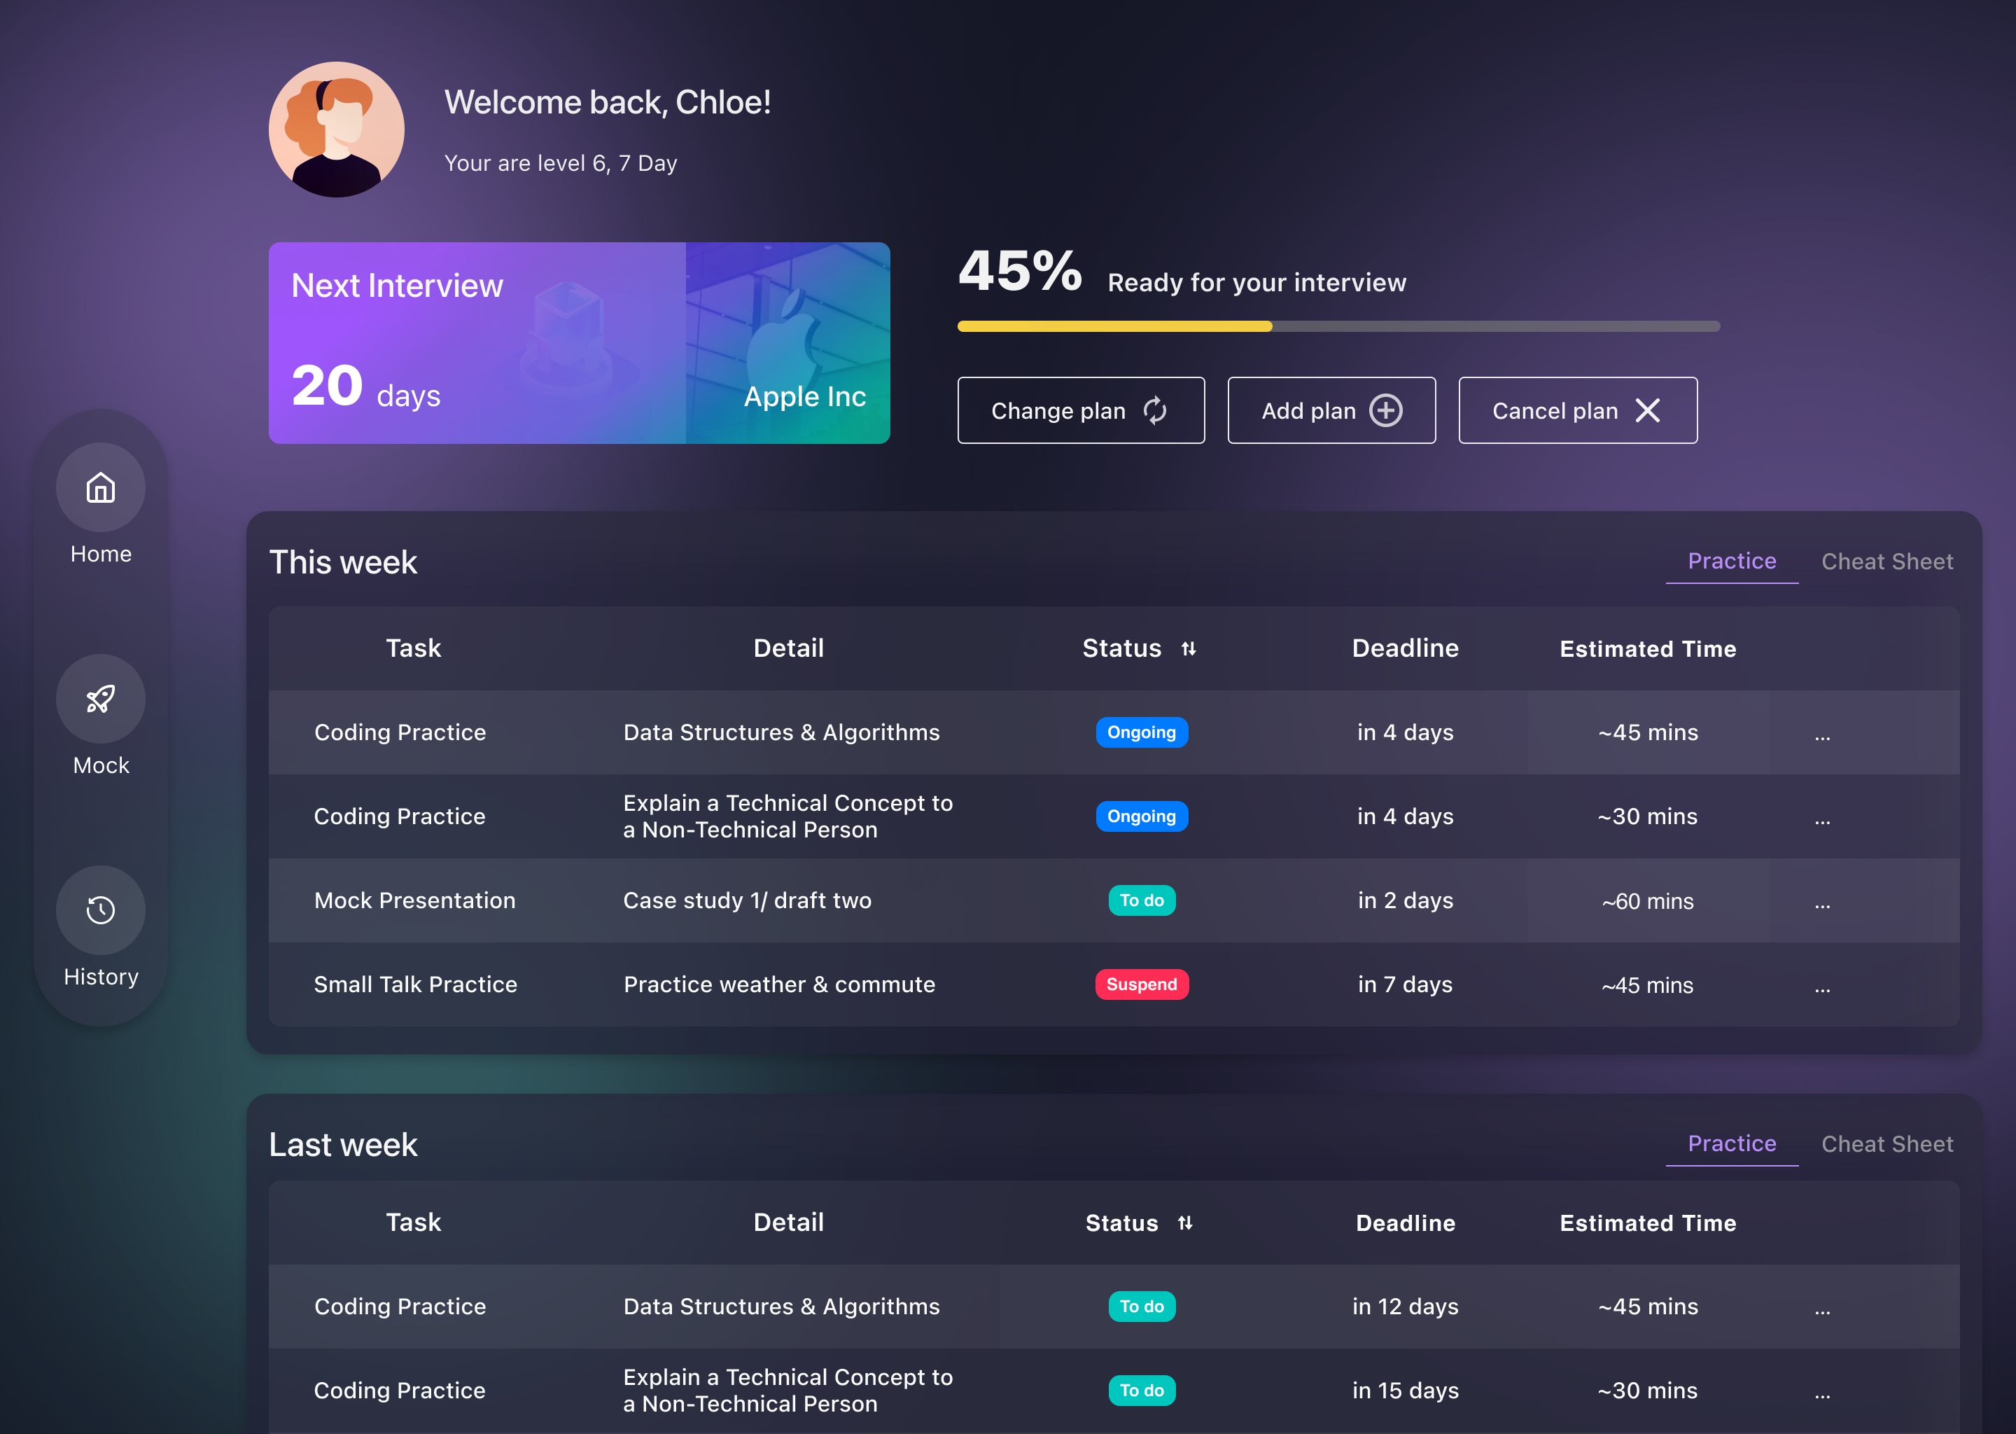Click 'Case study 1/ draft two' detail

pyautogui.click(x=747, y=900)
